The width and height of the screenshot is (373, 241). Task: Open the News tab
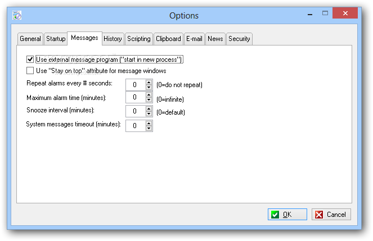(x=215, y=39)
